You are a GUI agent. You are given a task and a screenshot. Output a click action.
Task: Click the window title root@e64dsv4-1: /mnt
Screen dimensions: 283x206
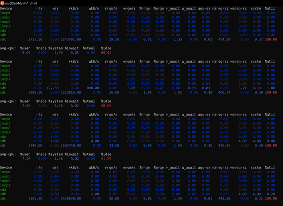click(x=21, y=3)
